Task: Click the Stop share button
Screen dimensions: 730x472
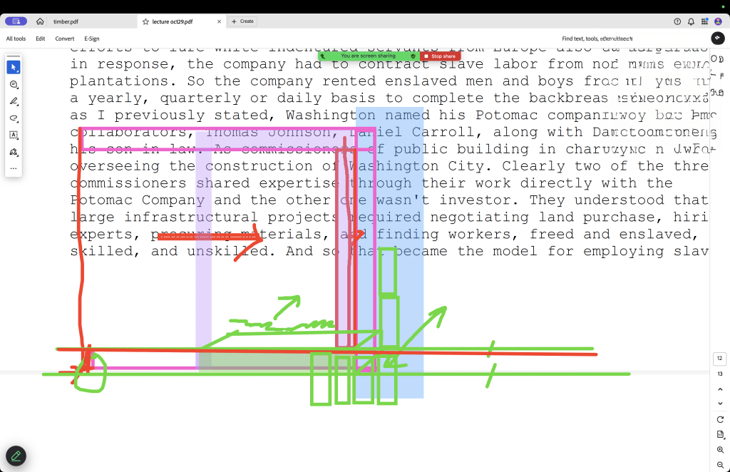Action: pos(440,56)
